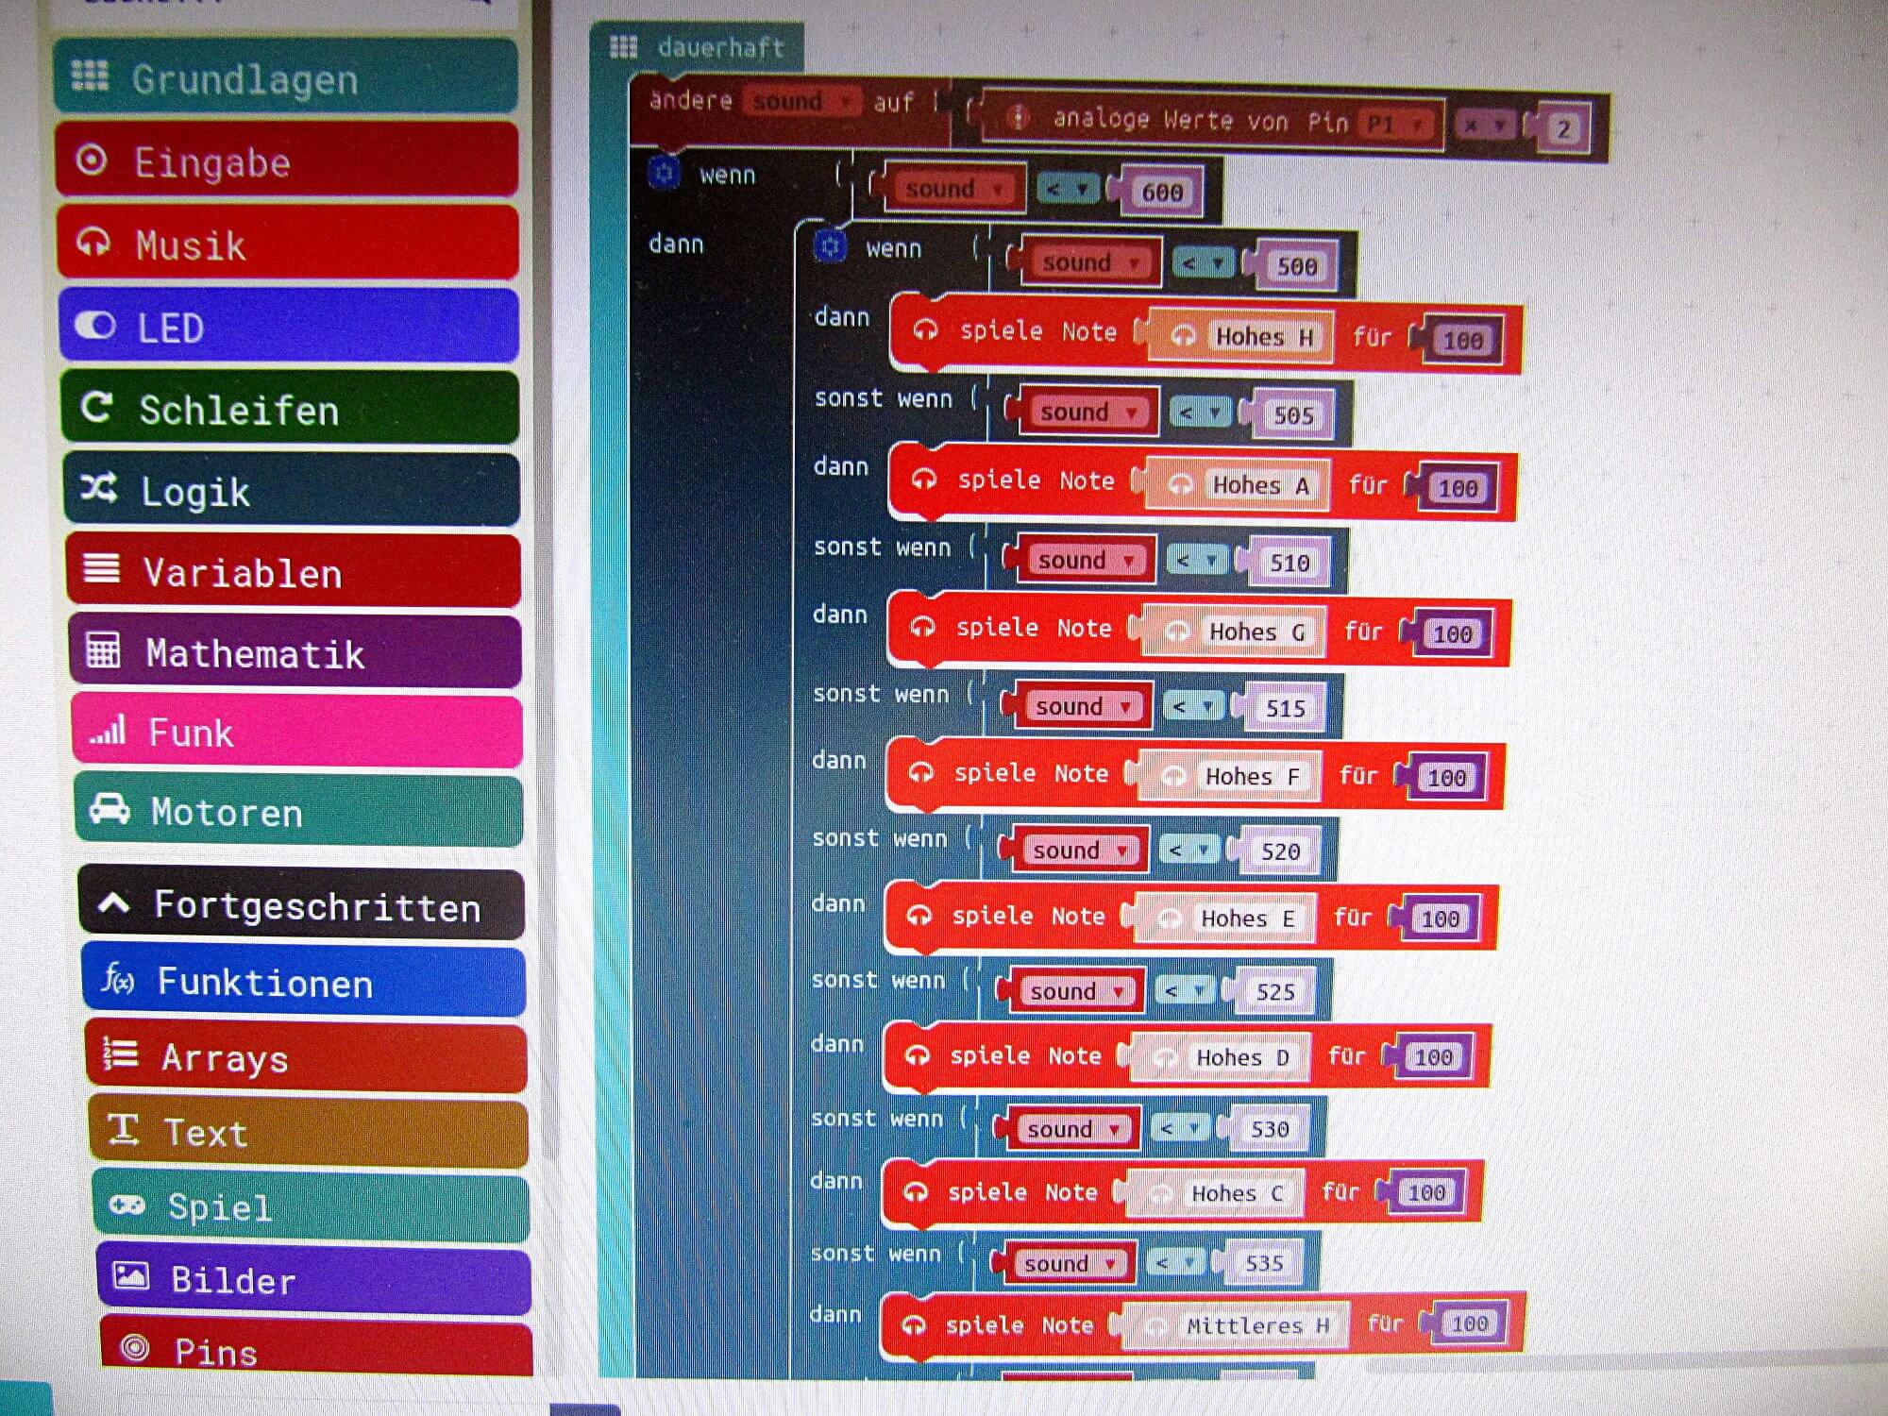This screenshot has width=1888, height=1416.
Task: Click the calculator icon of Mathematik category
Action: (103, 650)
